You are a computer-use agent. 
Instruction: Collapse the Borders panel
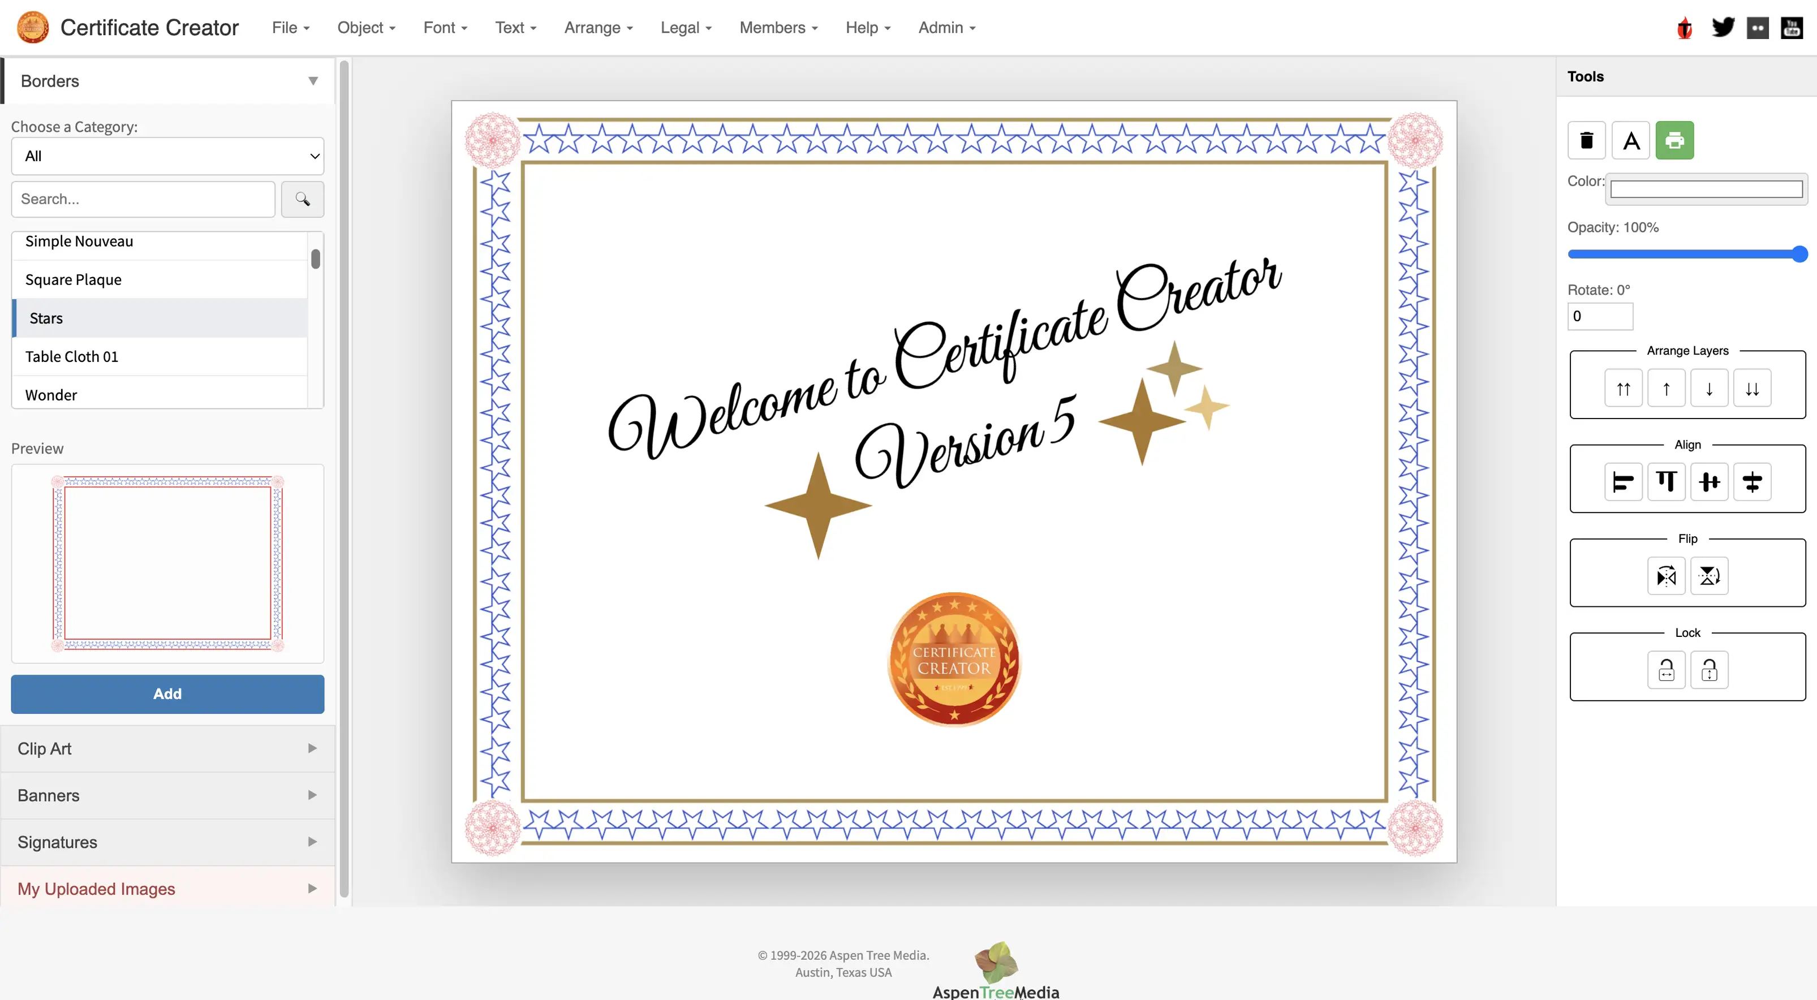(312, 80)
